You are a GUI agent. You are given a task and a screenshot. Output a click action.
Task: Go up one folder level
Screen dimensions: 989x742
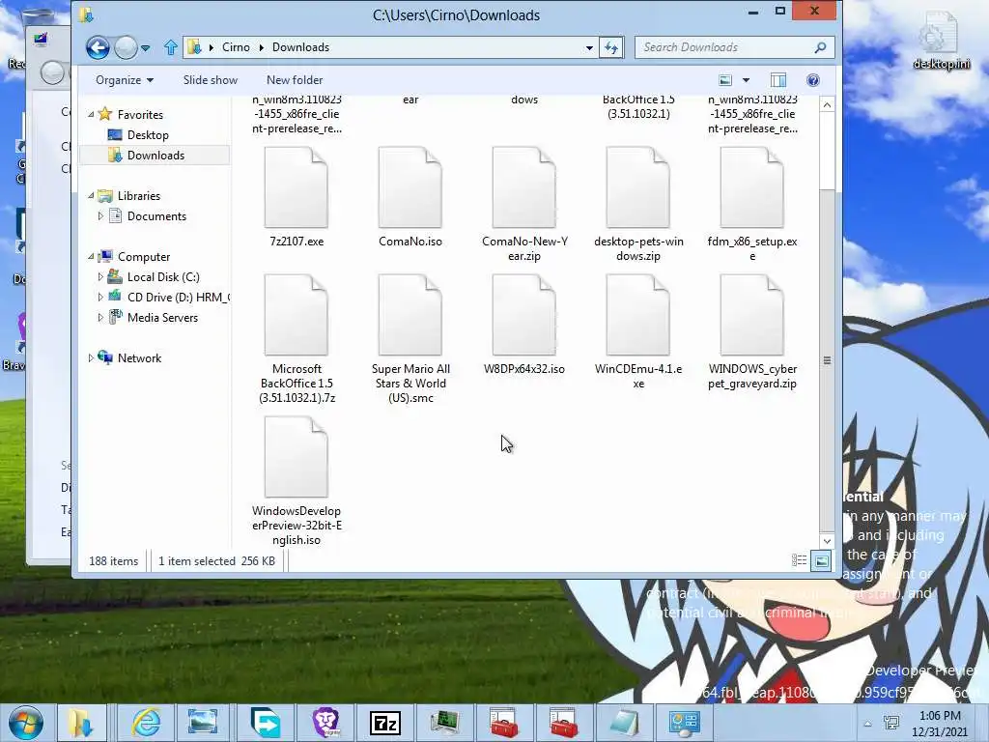[170, 47]
